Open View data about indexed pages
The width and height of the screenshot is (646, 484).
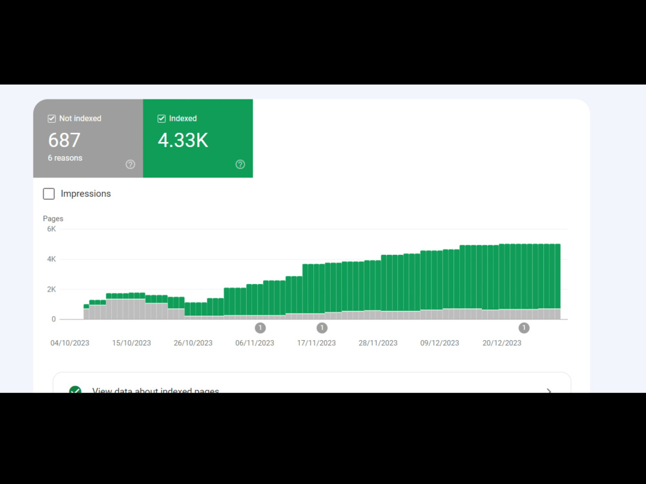point(312,383)
